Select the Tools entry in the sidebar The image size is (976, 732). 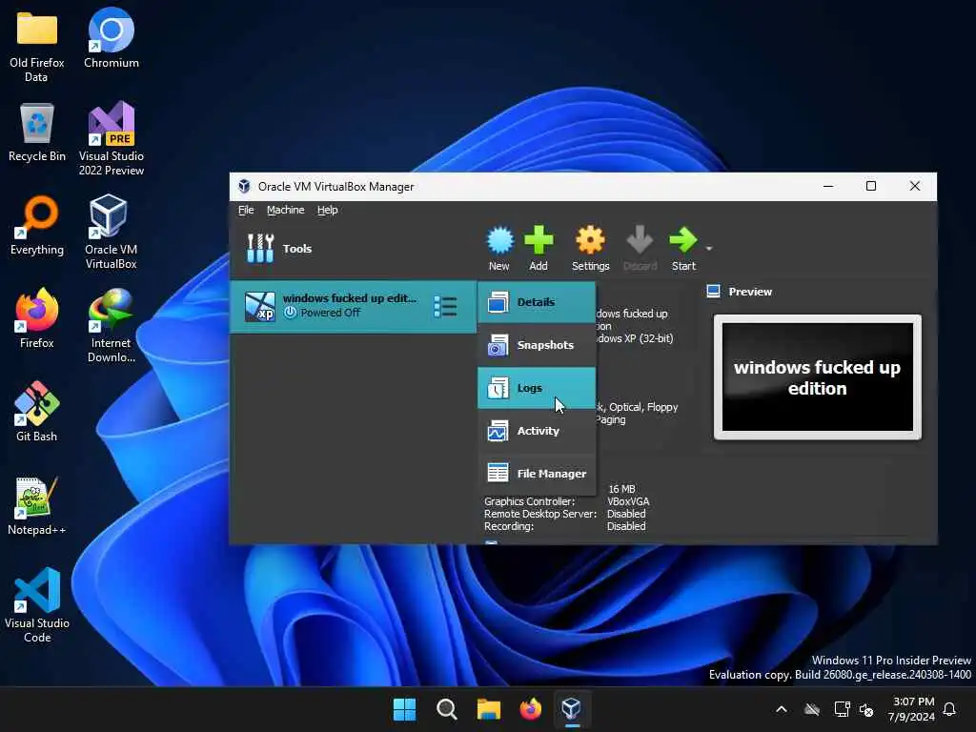[x=353, y=249]
